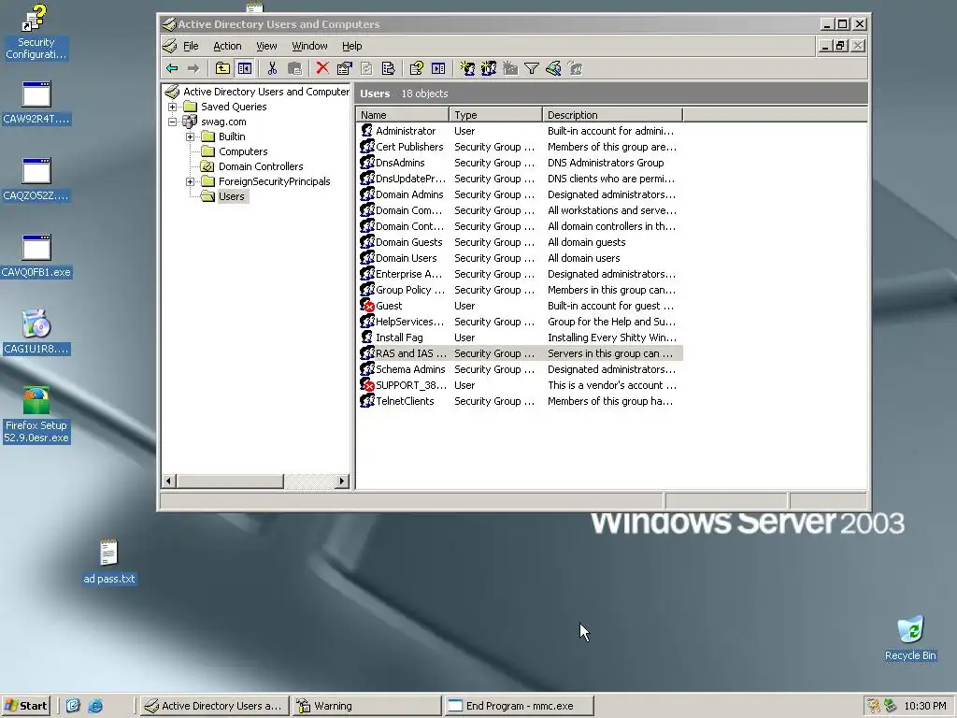Switch to Warning taskbar button

[366, 706]
